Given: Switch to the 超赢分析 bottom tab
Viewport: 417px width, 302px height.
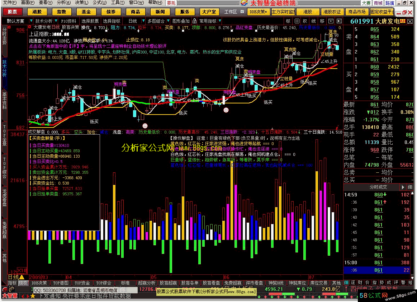Looking at the screenshot, I should pos(147,283).
